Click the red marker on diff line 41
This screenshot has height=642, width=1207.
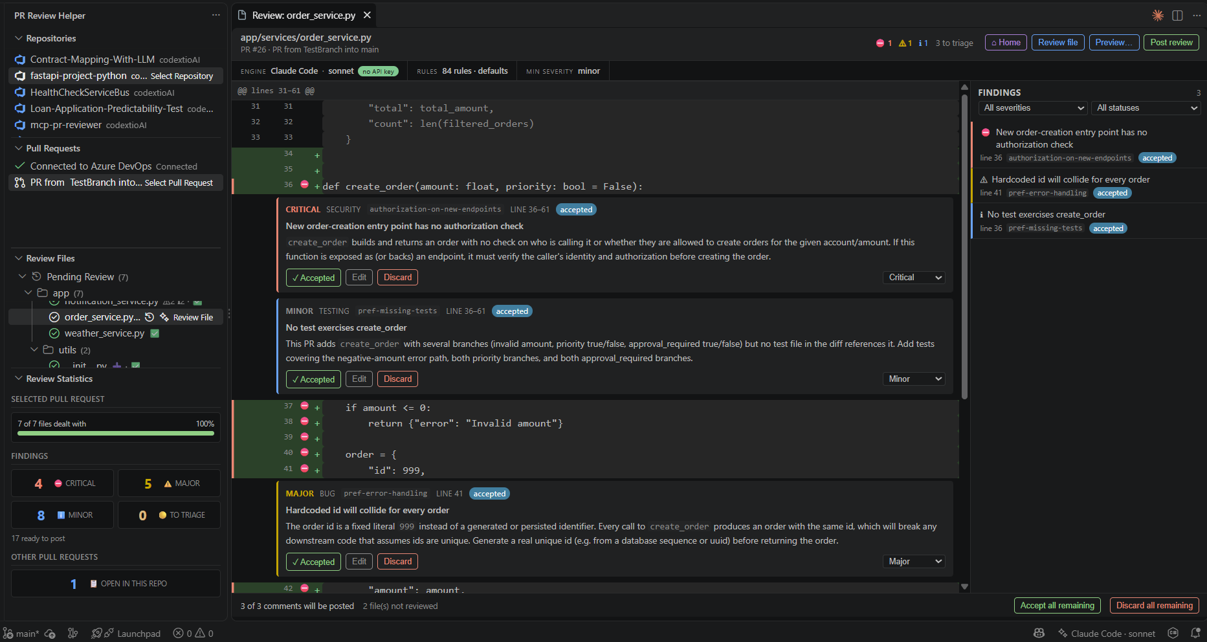304,469
